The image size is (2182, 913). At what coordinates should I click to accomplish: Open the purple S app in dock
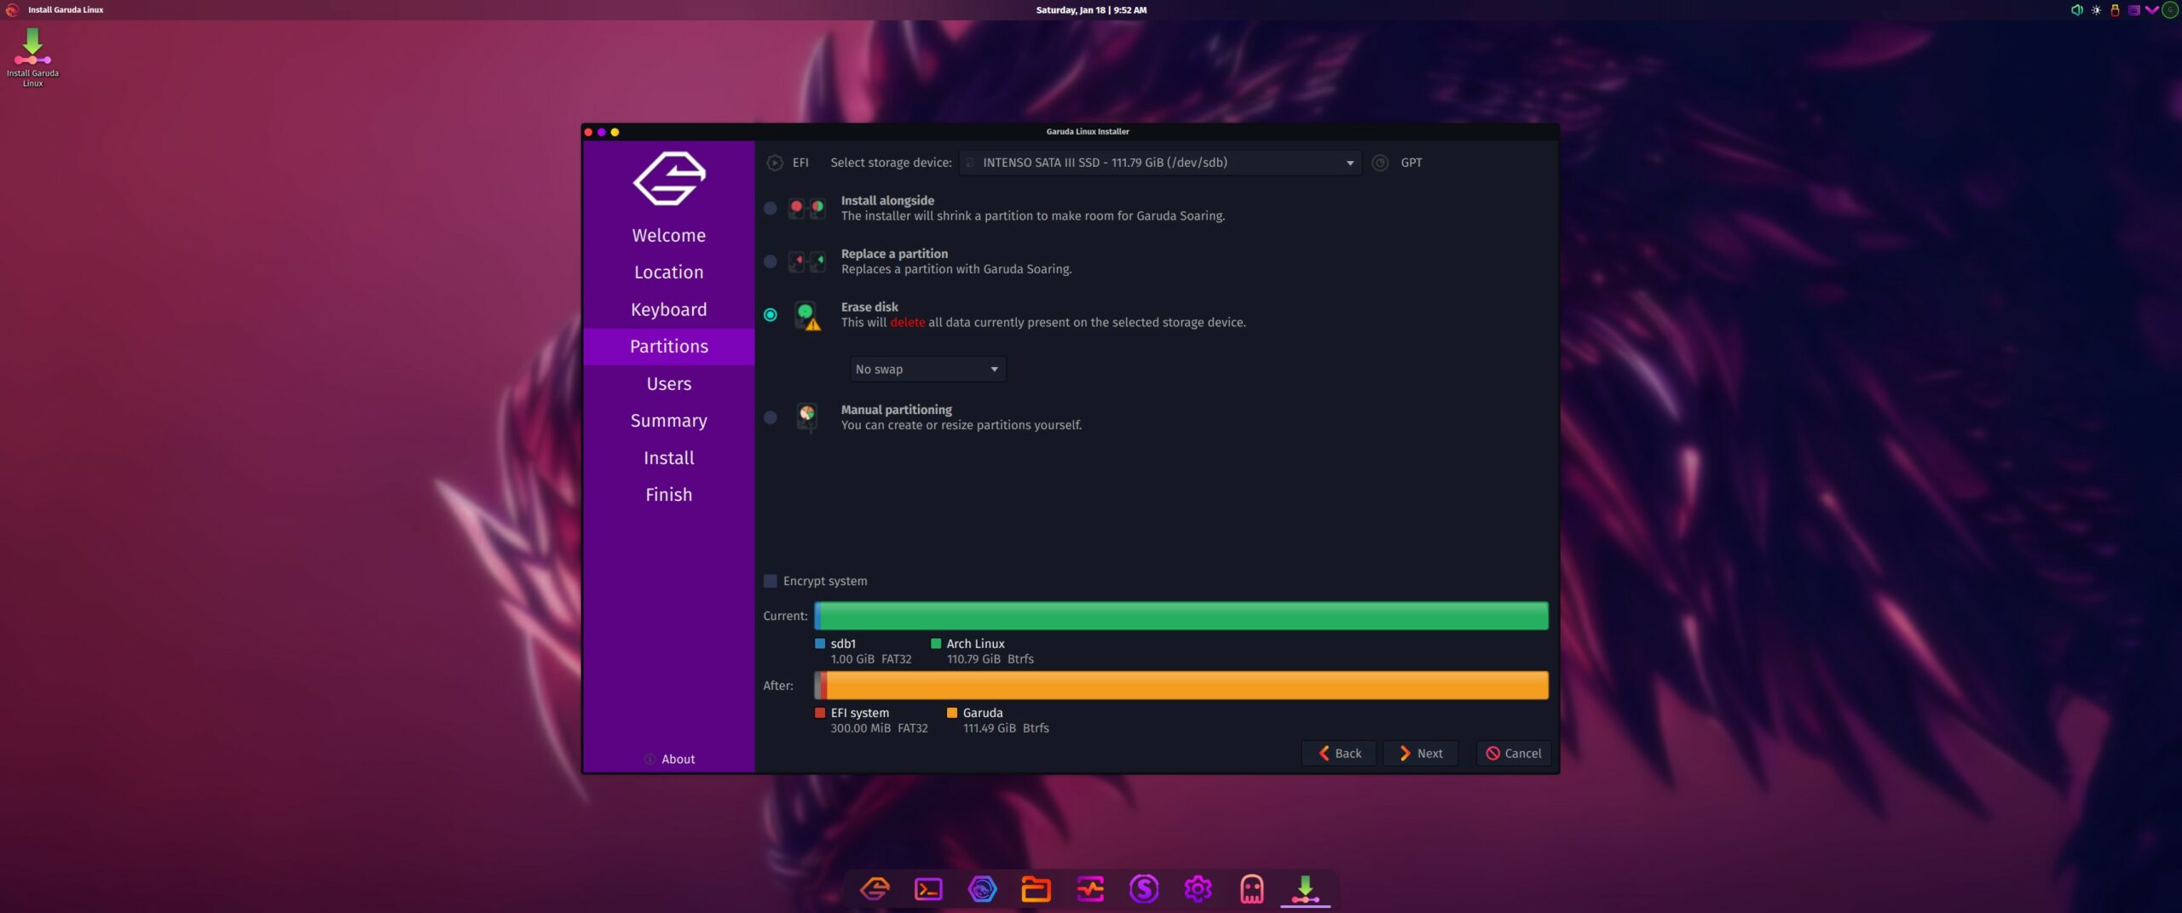click(1144, 889)
